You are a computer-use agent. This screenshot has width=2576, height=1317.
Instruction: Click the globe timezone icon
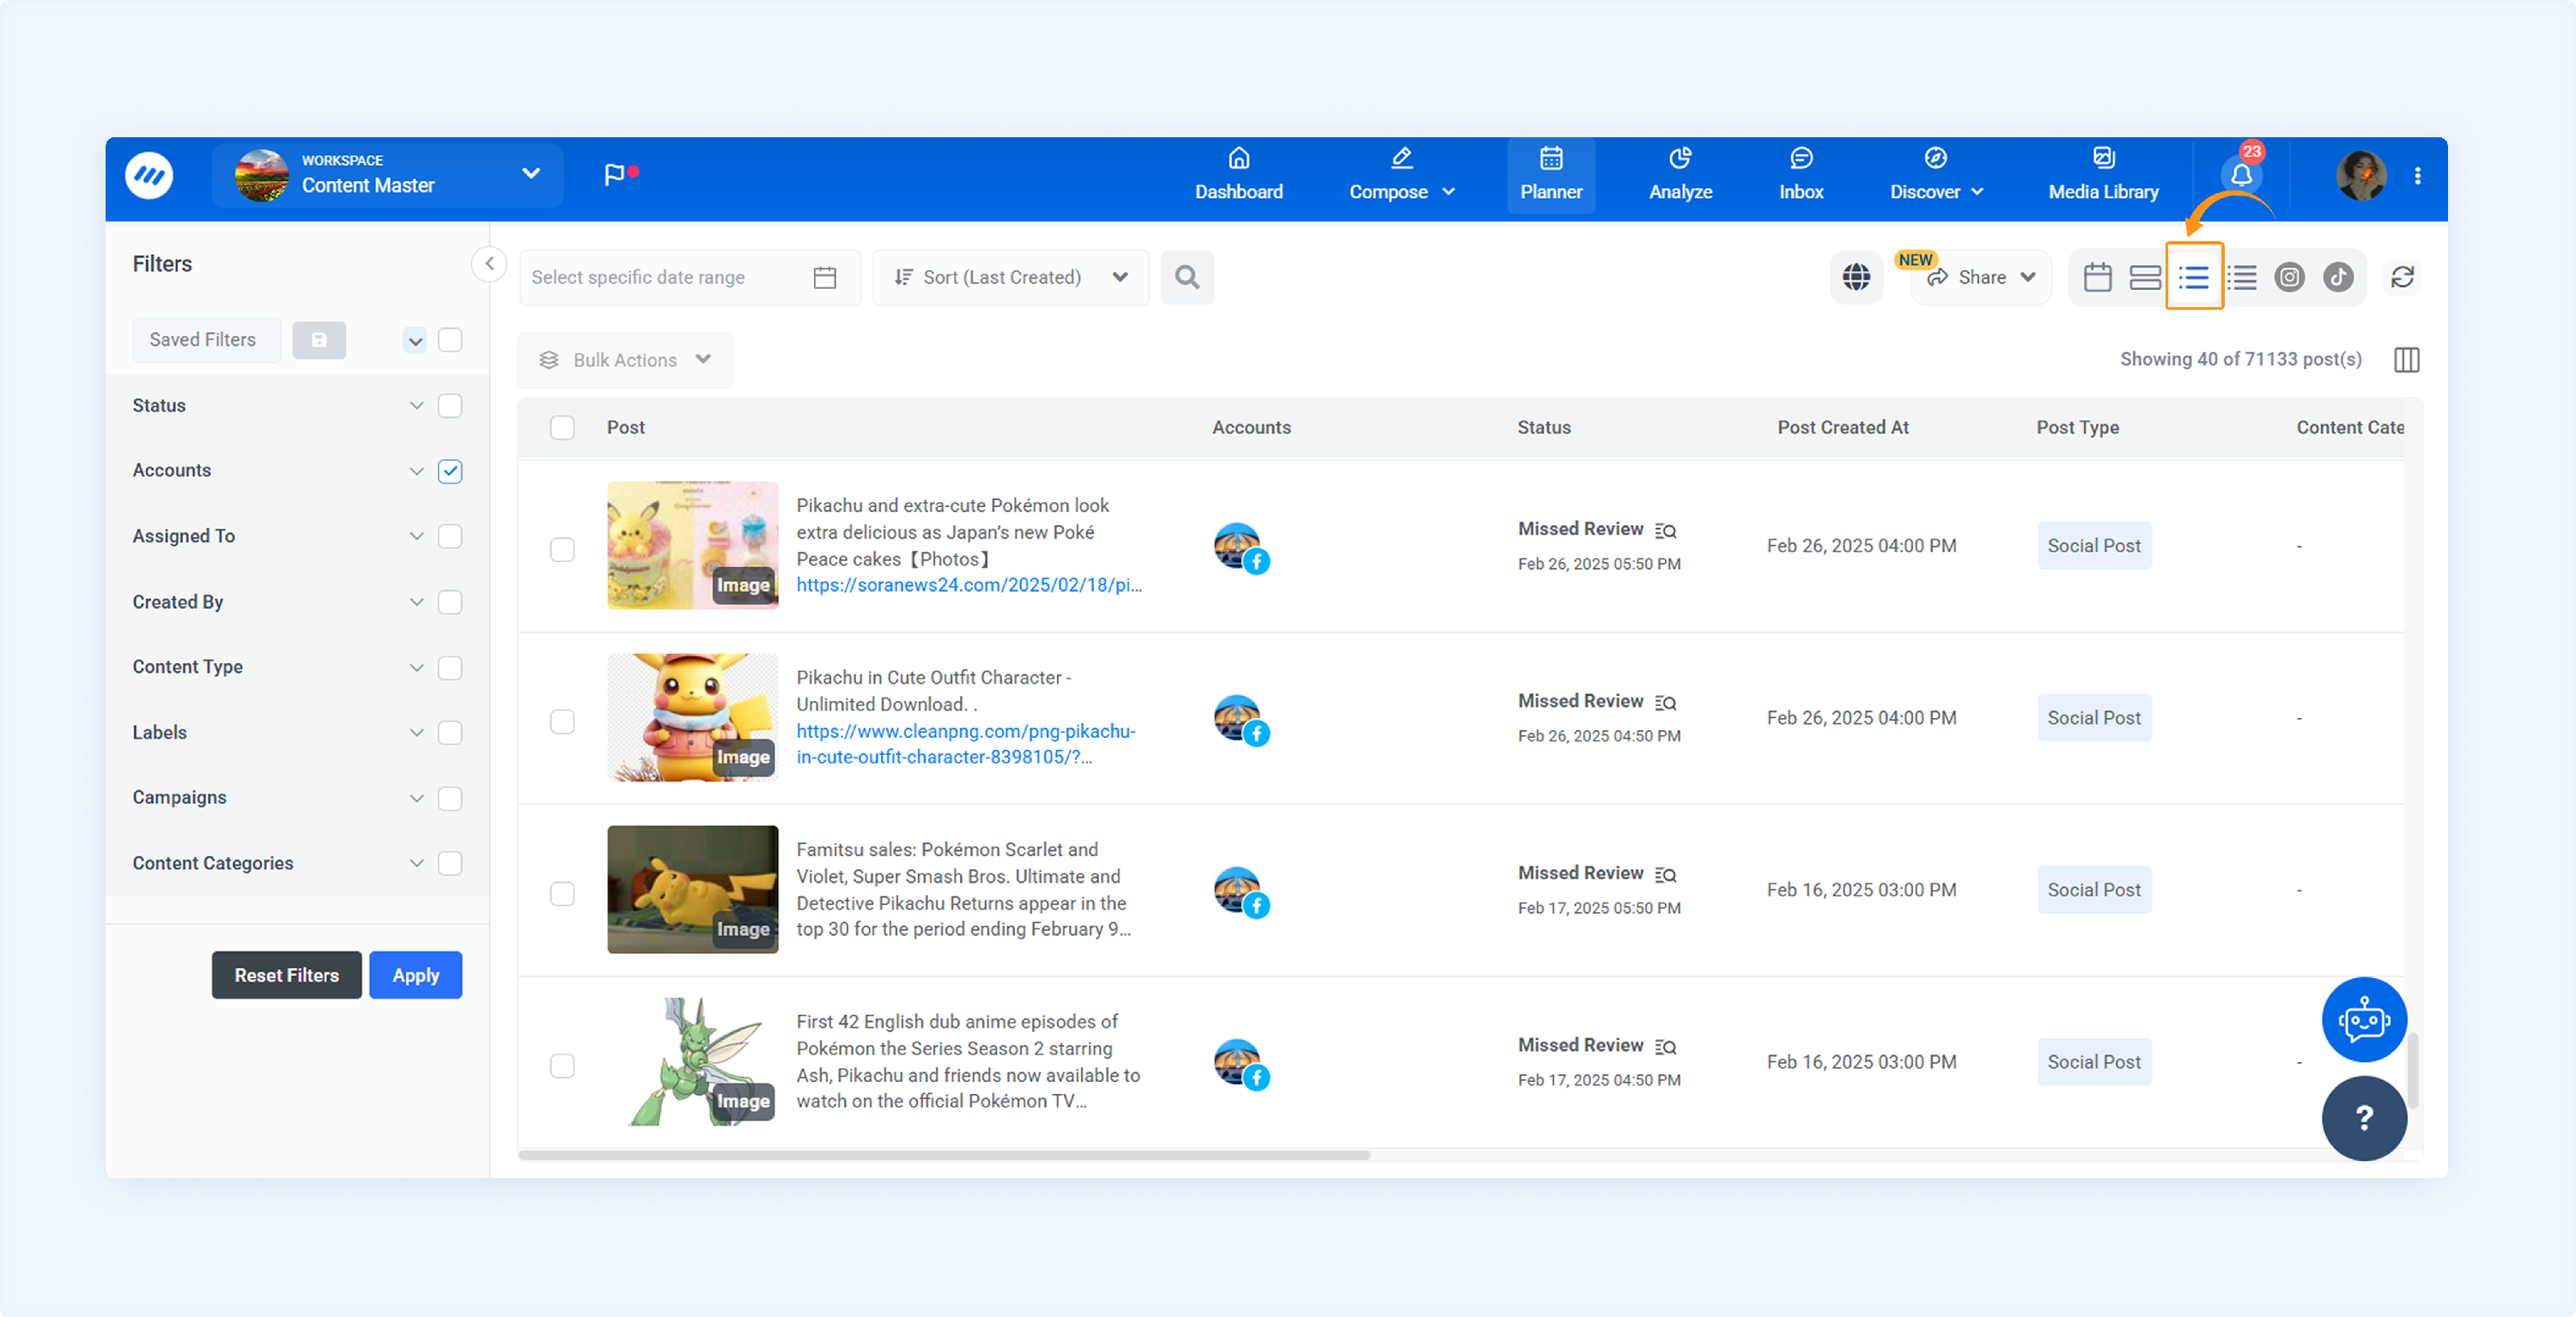[x=1857, y=277]
